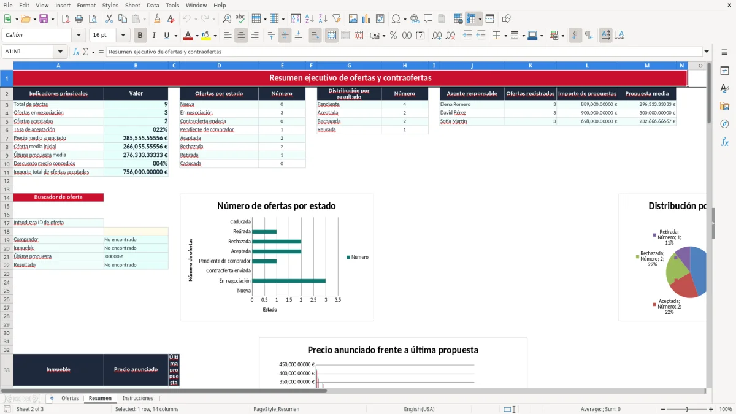736x414 pixels.
Task: Click the zoom-out minus button
Action: coord(662,409)
